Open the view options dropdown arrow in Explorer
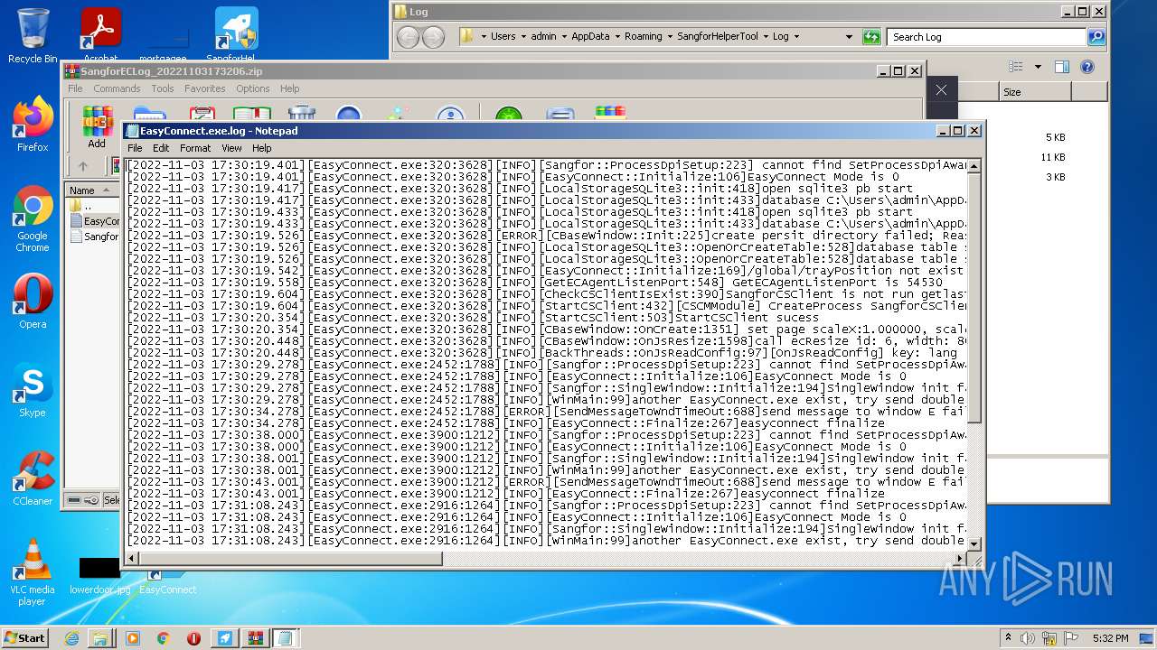This screenshot has width=1157, height=650. [x=1038, y=67]
